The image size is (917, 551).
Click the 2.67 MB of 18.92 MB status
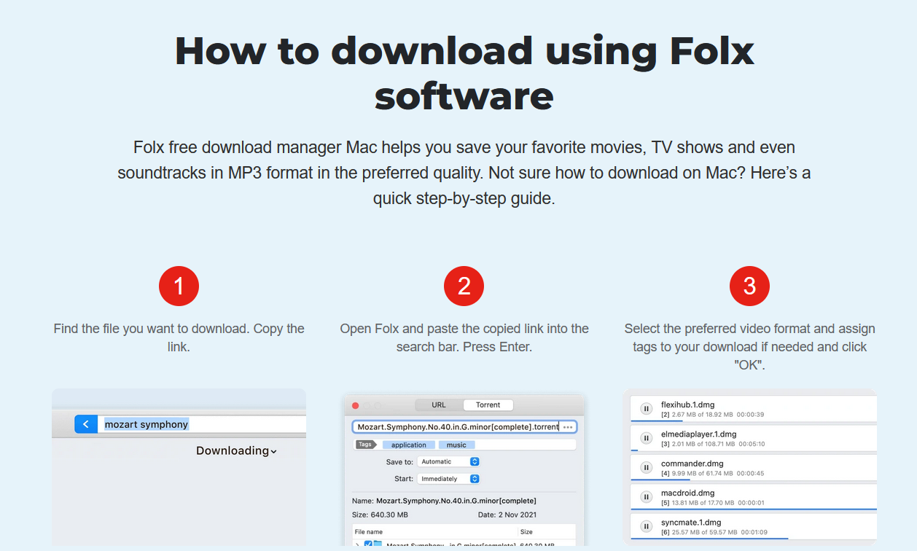[702, 415]
